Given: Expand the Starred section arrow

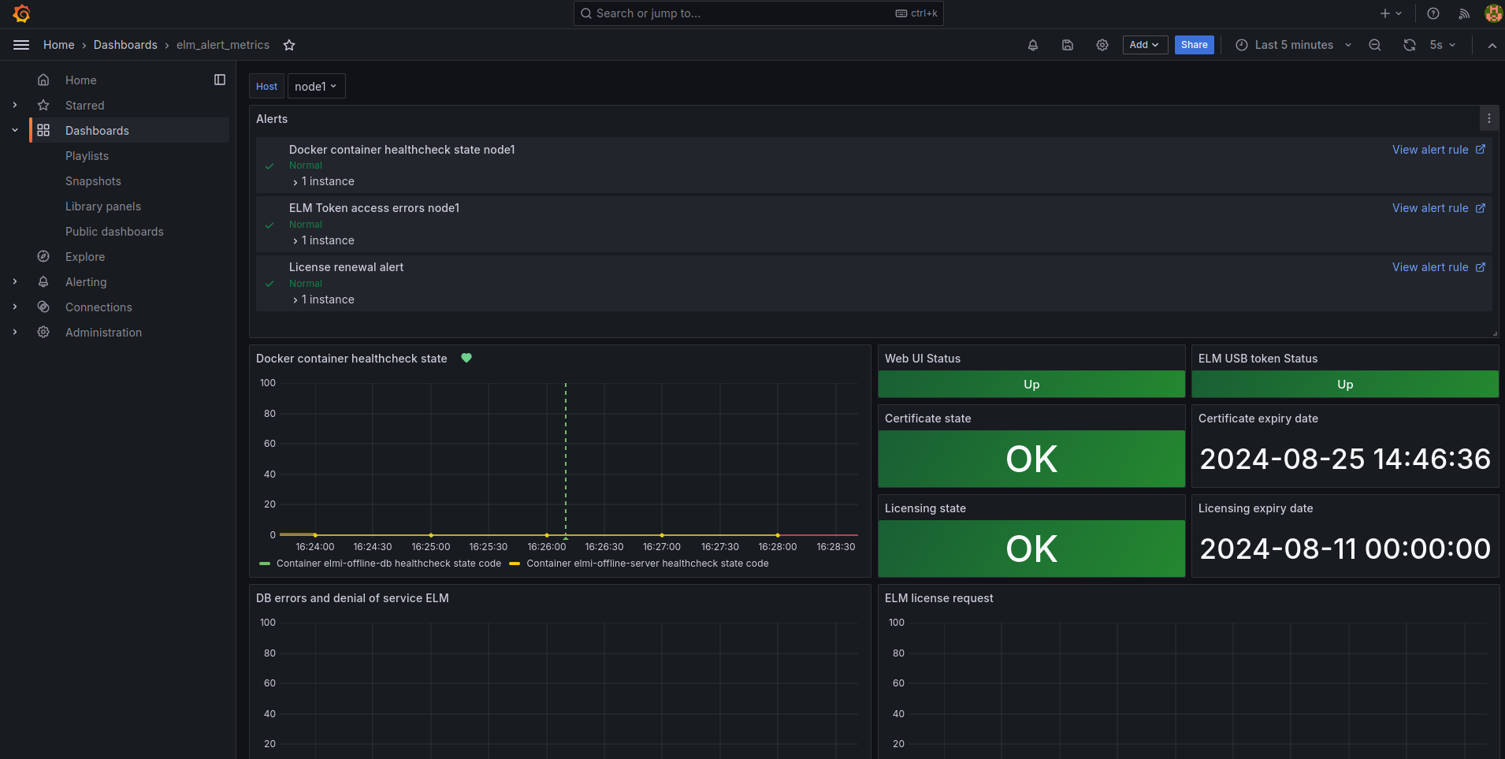Looking at the screenshot, I should (15, 105).
